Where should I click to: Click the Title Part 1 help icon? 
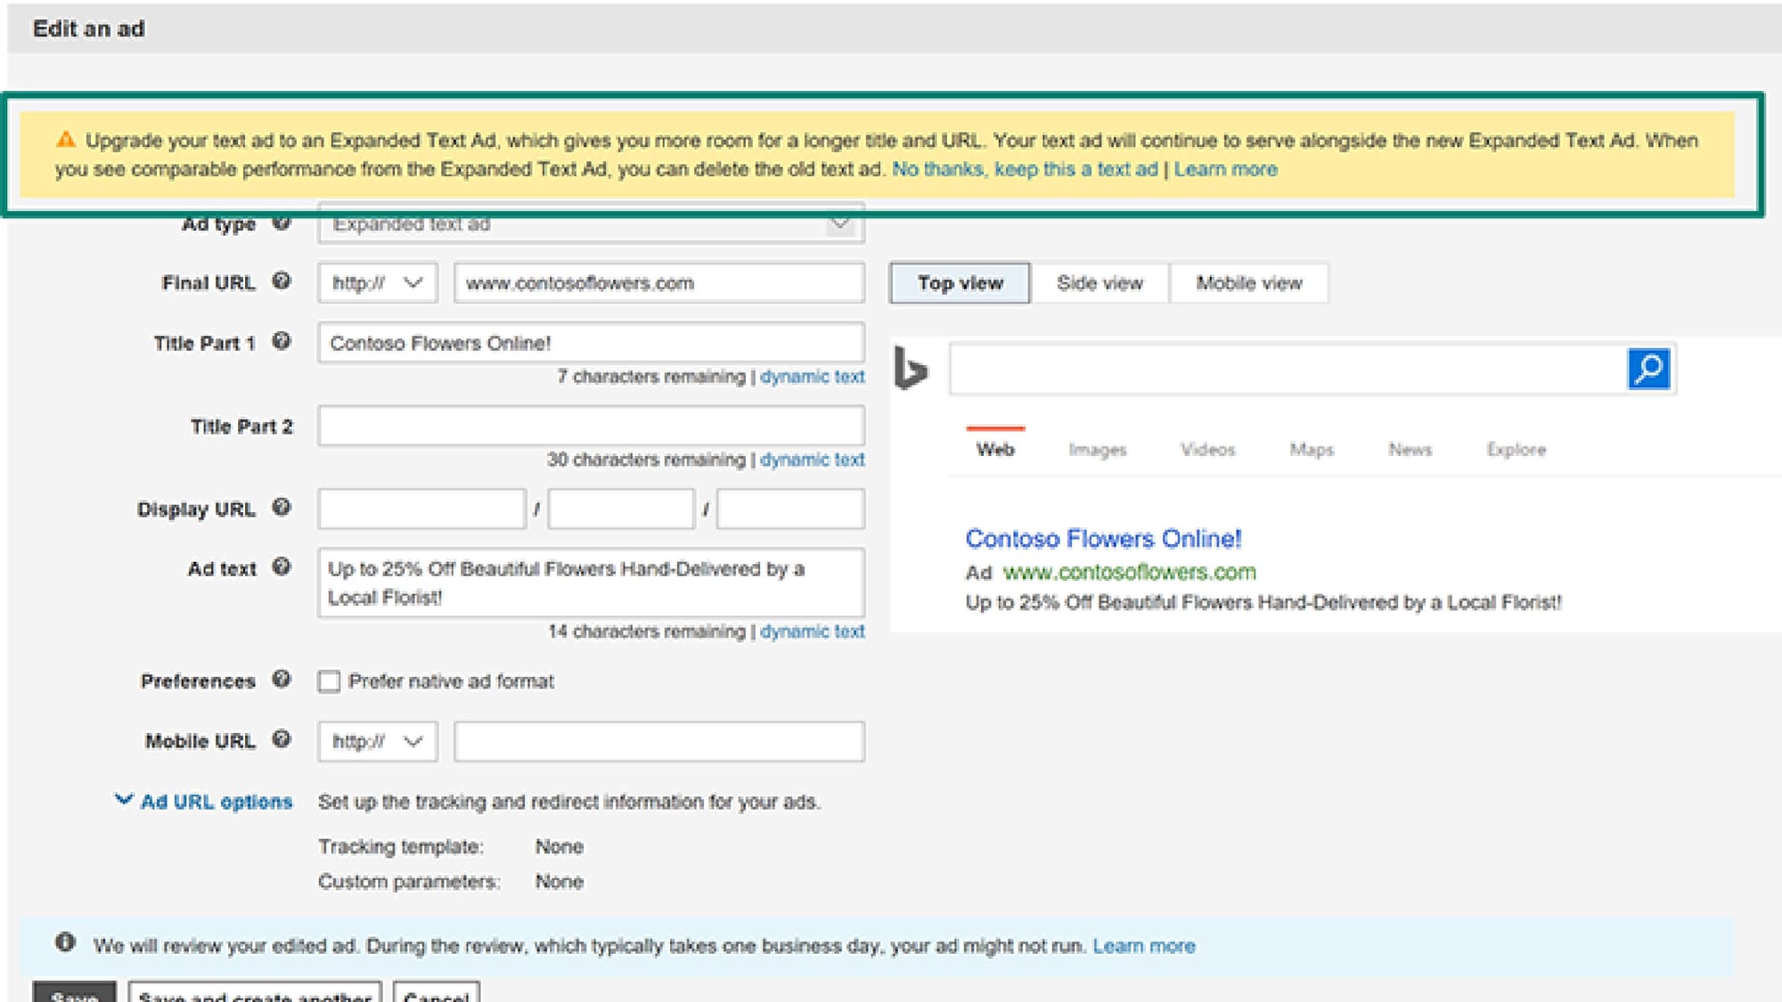coord(282,341)
